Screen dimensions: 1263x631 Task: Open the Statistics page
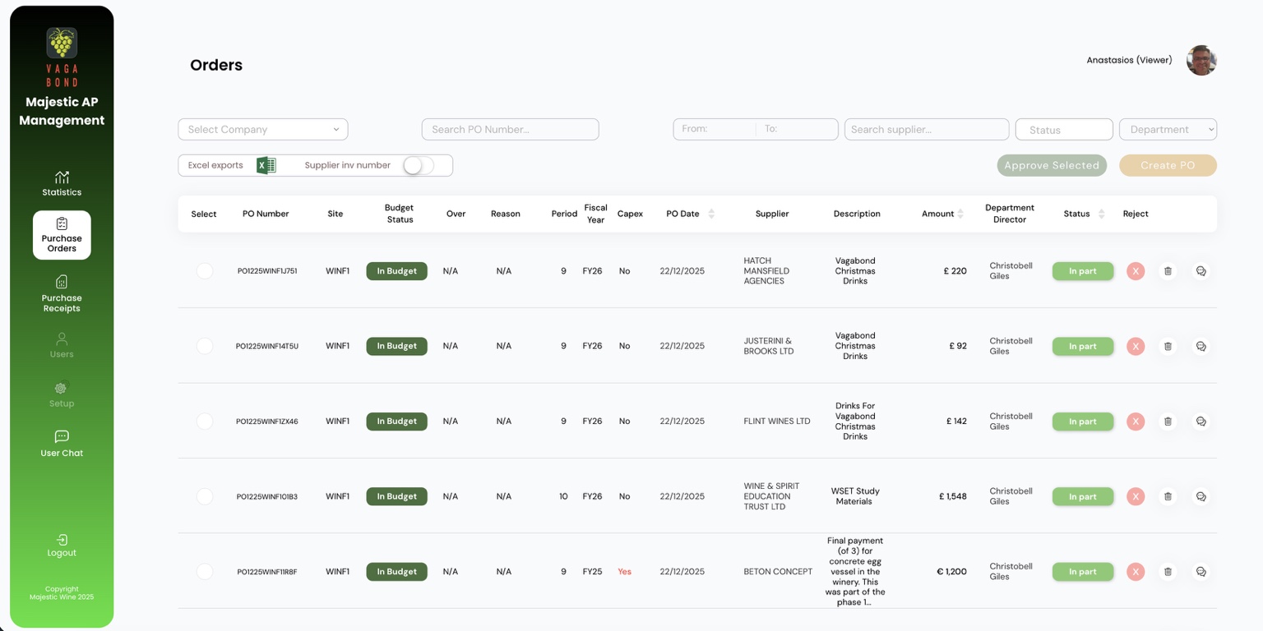[62, 183]
